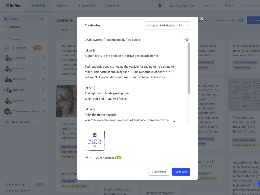Click the idea title '7 Copywriting Tips Inspired by Ted Lasso'
The height and width of the screenshot is (195, 260).
click(x=112, y=40)
